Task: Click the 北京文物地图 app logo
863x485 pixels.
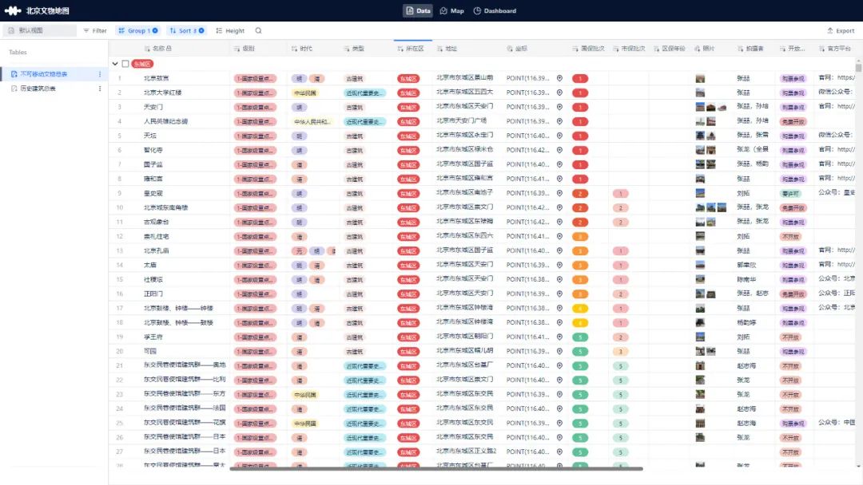Action: coord(13,10)
